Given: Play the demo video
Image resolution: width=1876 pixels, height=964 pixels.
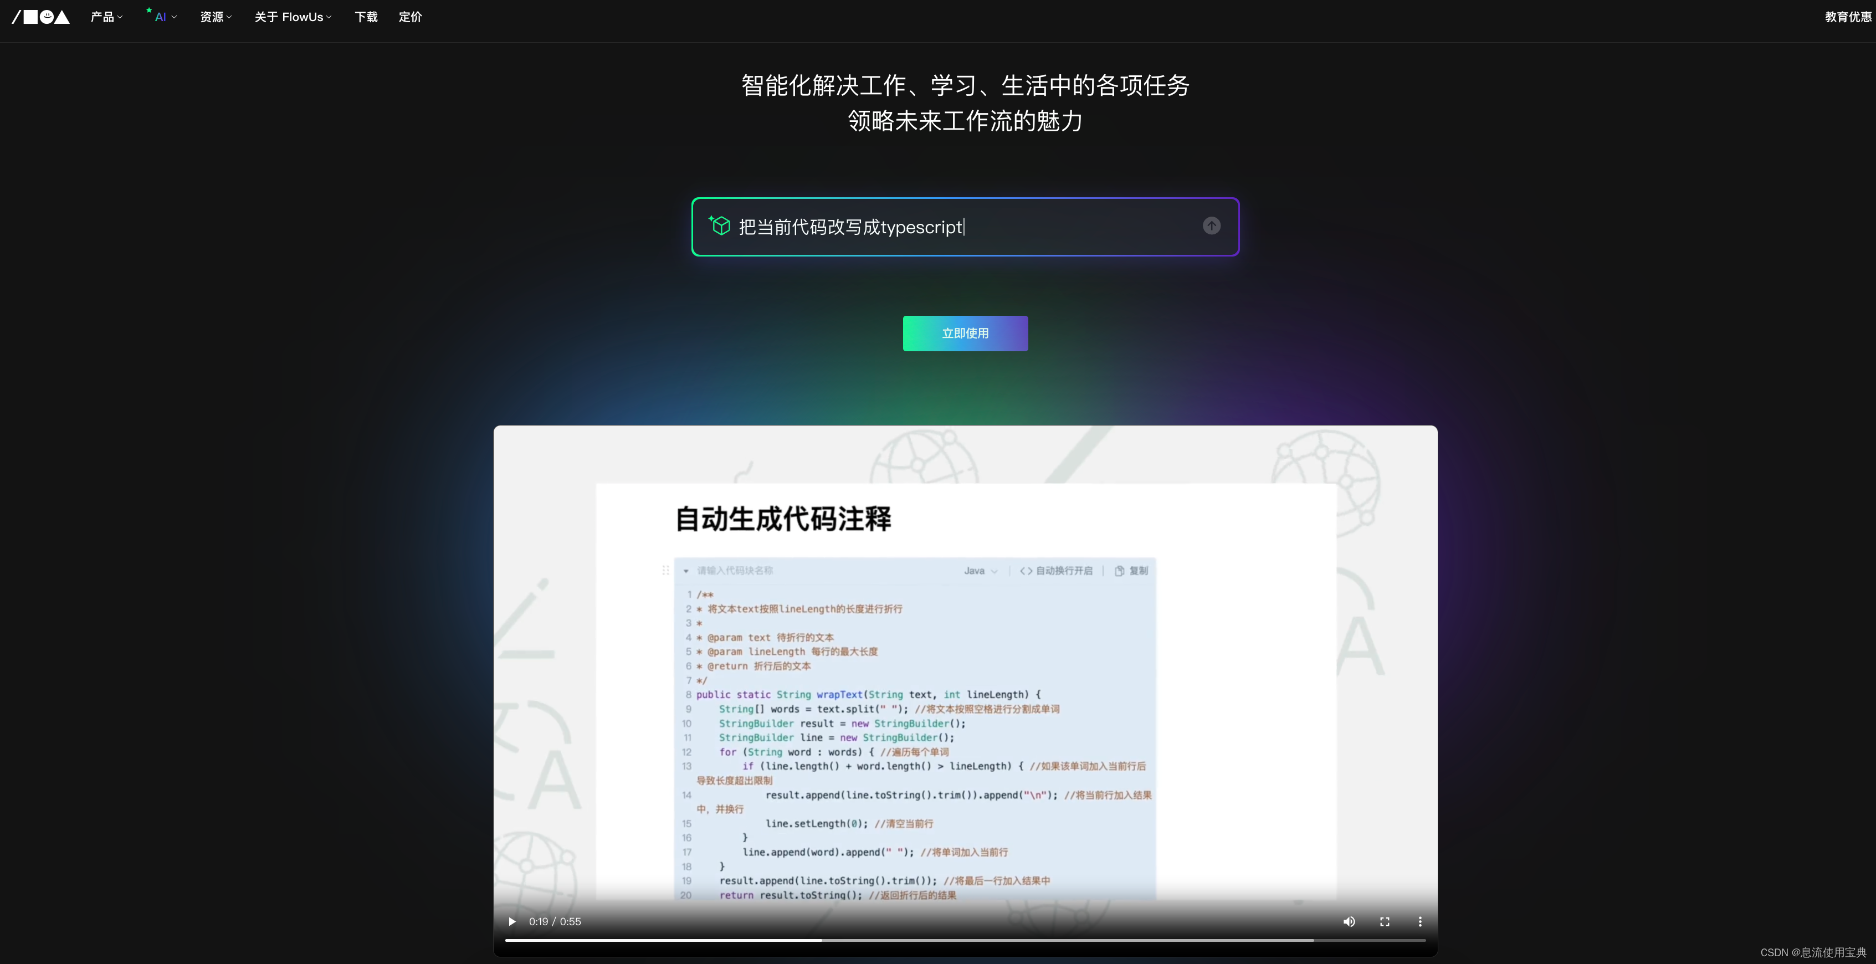Looking at the screenshot, I should coord(512,921).
